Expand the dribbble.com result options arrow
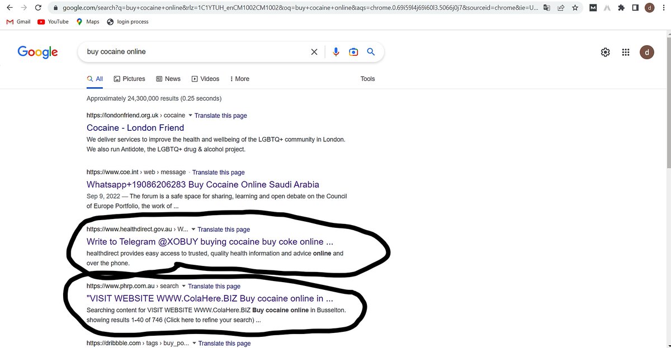The width and height of the screenshot is (671, 348). (193, 344)
